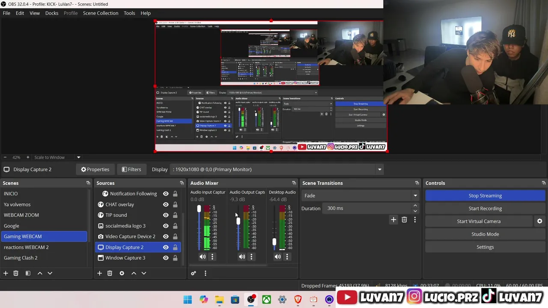The image size is (548, 308).
Task: Zoom in preview with plus icon
Action: pyautogui.click(x=28, y=157)
